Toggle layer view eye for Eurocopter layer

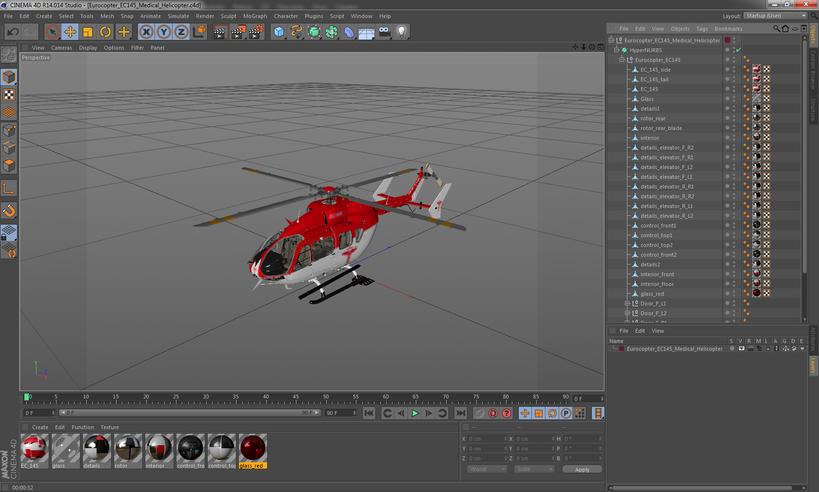click(741, 349)
